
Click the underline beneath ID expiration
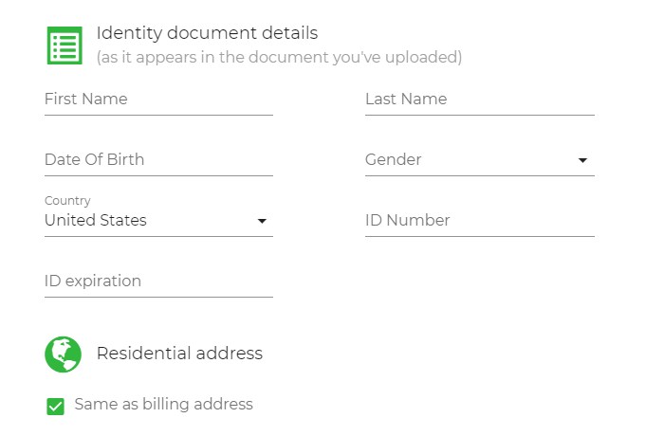tap(158, 297)
